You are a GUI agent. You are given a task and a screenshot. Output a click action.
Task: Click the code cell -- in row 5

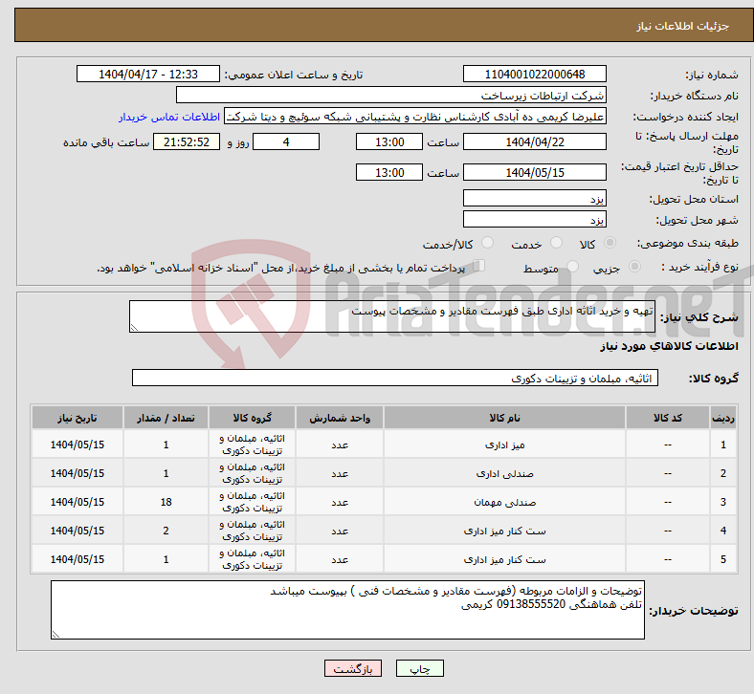pos(668,559)
